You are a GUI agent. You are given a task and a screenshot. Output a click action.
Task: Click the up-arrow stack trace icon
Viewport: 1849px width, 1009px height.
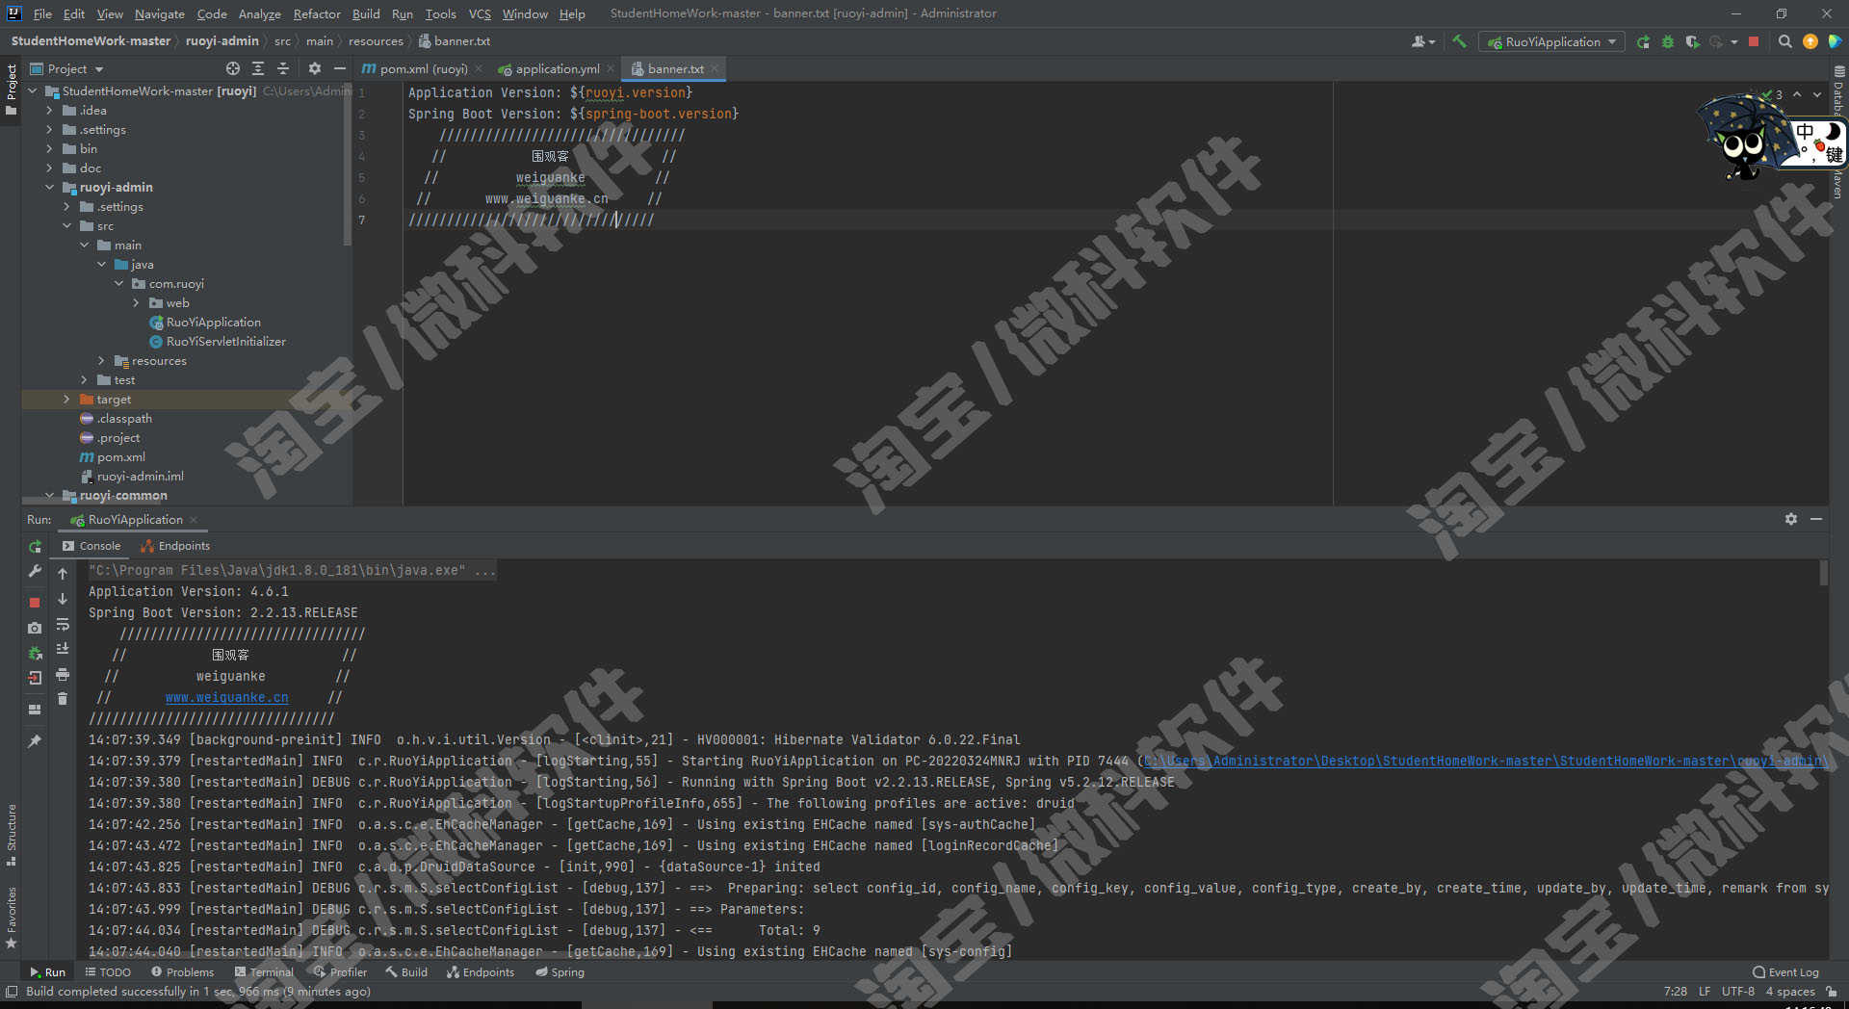click(63, 574)
